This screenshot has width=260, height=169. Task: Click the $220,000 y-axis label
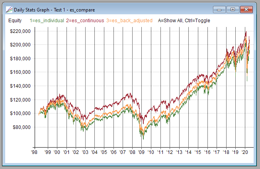tap(20, 31)
